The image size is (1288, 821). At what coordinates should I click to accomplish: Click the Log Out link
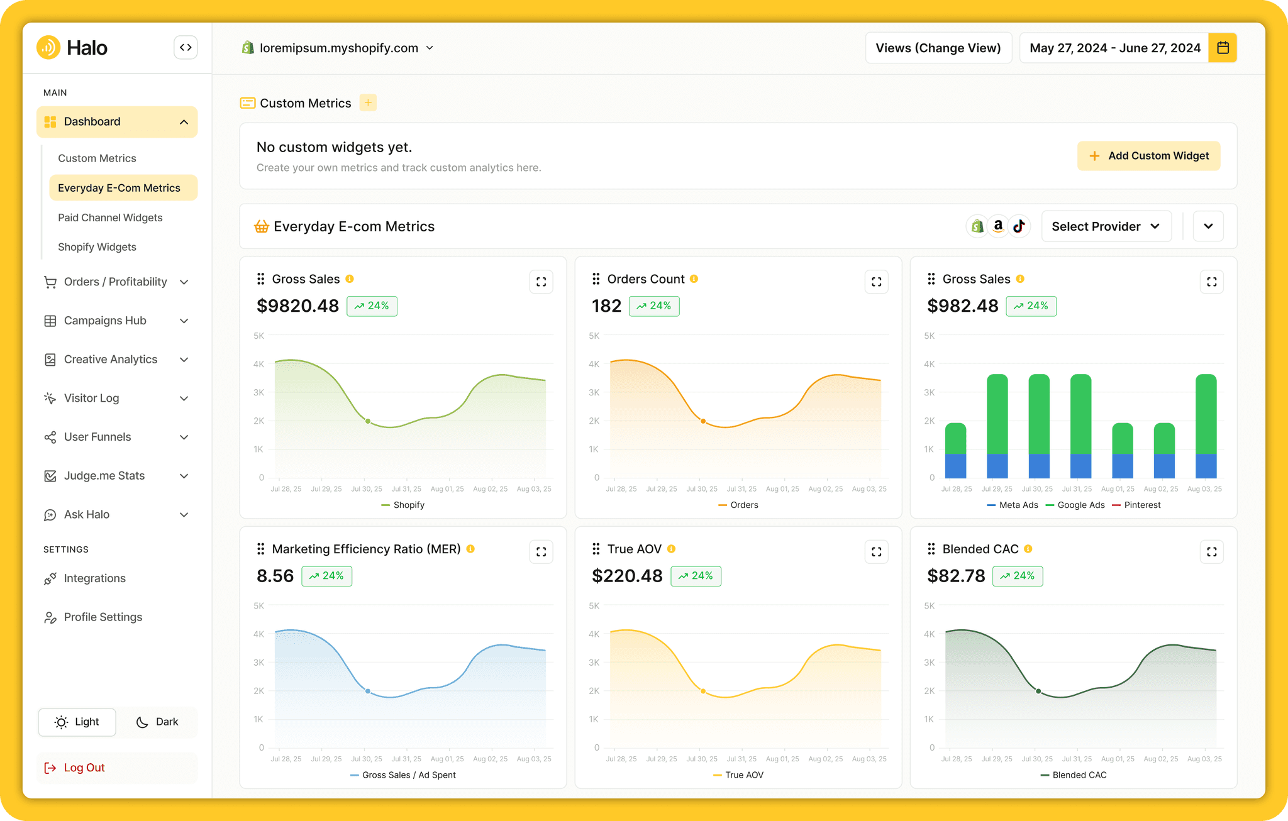click(84, 768)
